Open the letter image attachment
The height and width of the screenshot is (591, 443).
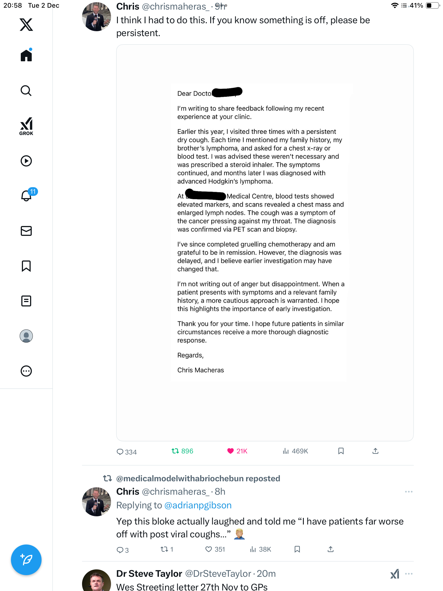265,242
